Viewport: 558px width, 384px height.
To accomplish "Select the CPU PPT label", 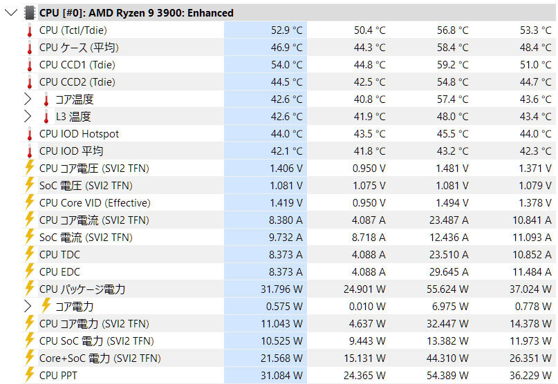I will point(58,375).
